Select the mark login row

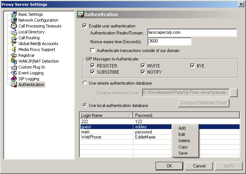160,132
